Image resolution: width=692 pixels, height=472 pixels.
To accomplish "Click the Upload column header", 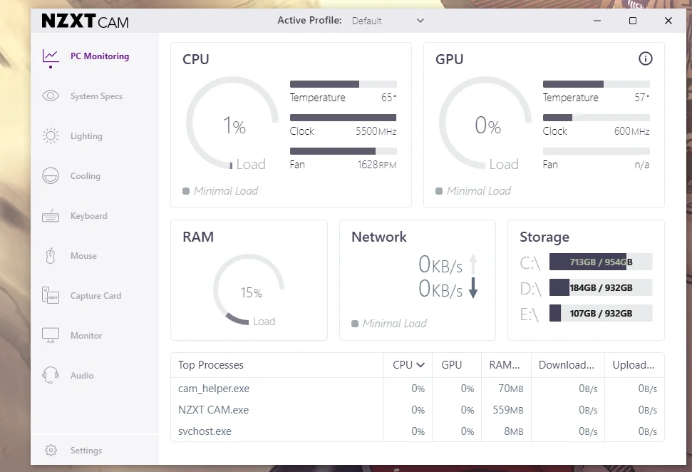I will click(x=634, y=365).
